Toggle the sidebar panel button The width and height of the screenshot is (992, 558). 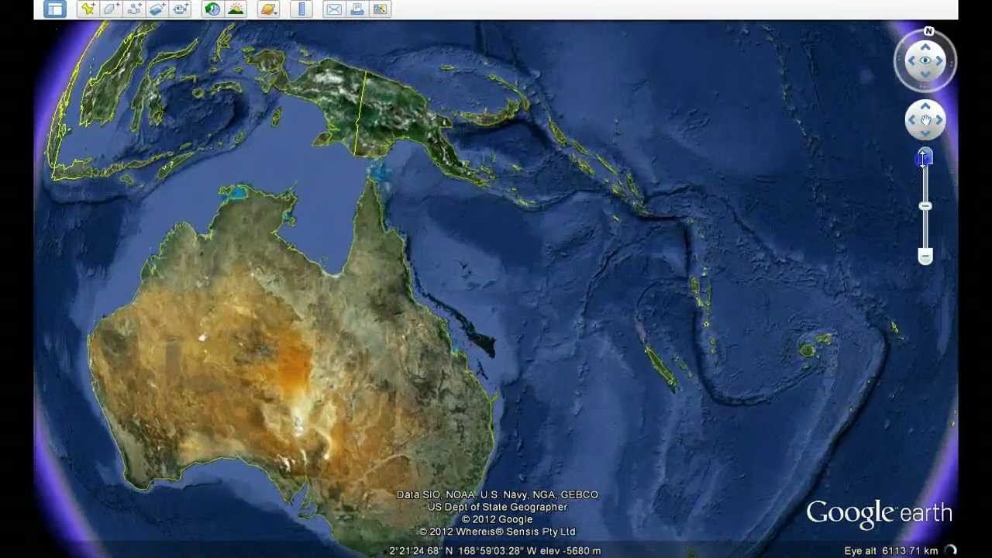54,9
